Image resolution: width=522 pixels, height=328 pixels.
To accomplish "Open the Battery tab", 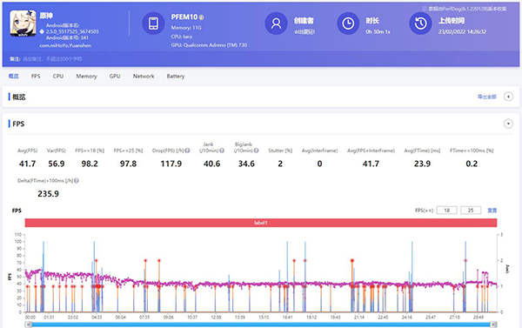I will pyautogui.click(x=176, y=77).
